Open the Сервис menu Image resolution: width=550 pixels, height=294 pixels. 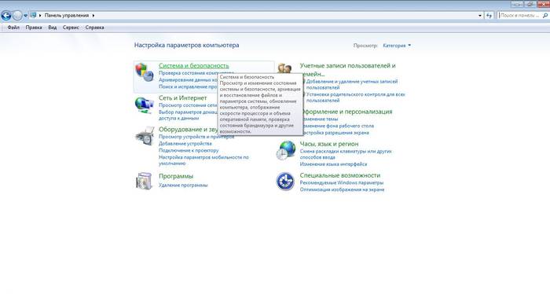click(71, 28)
